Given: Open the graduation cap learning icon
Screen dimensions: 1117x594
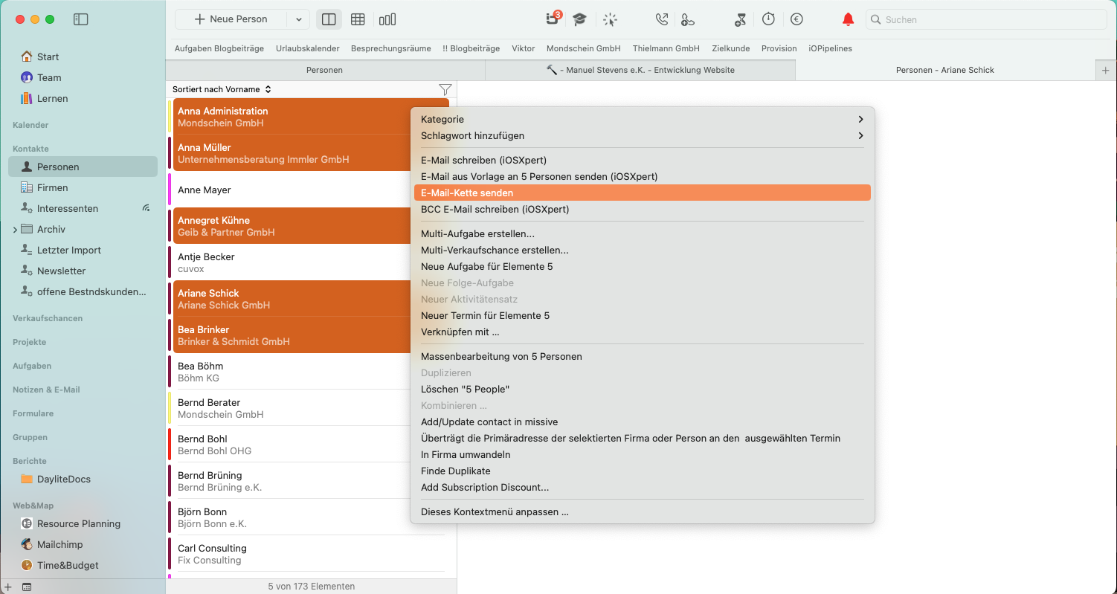Looking at the screenshot, I should coord(579,19).
